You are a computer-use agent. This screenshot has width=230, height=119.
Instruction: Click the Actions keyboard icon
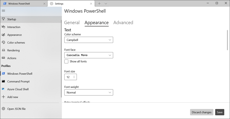click(3, 58)
